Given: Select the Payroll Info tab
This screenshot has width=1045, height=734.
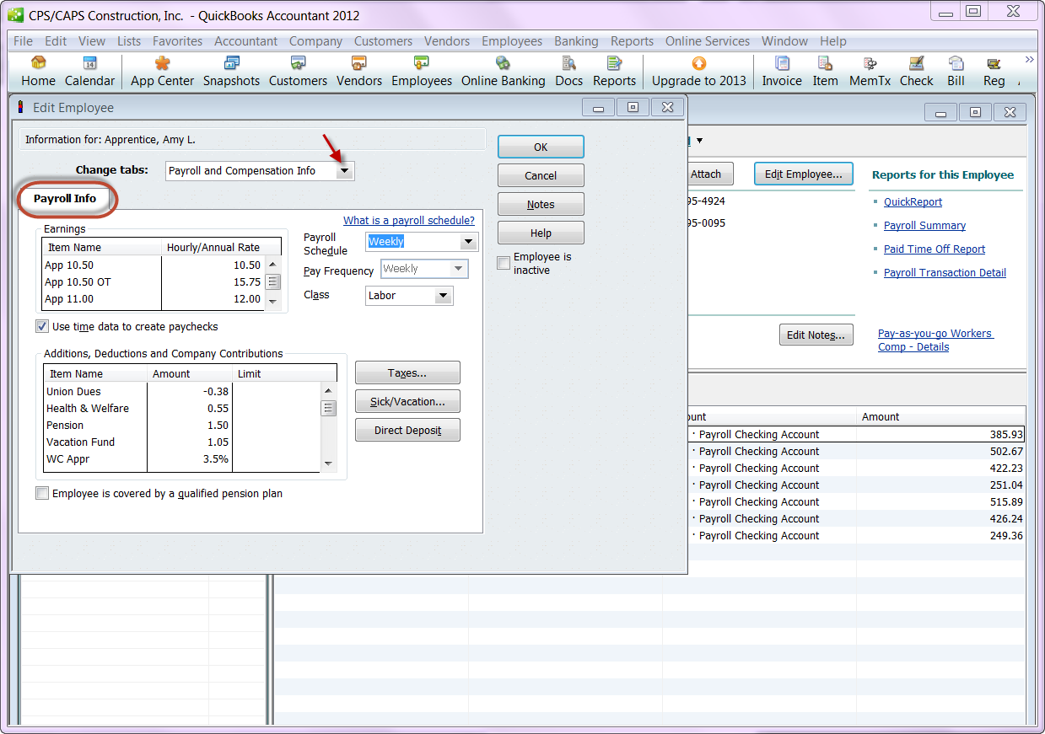Looking at the screenshot, I should [65, 199].
